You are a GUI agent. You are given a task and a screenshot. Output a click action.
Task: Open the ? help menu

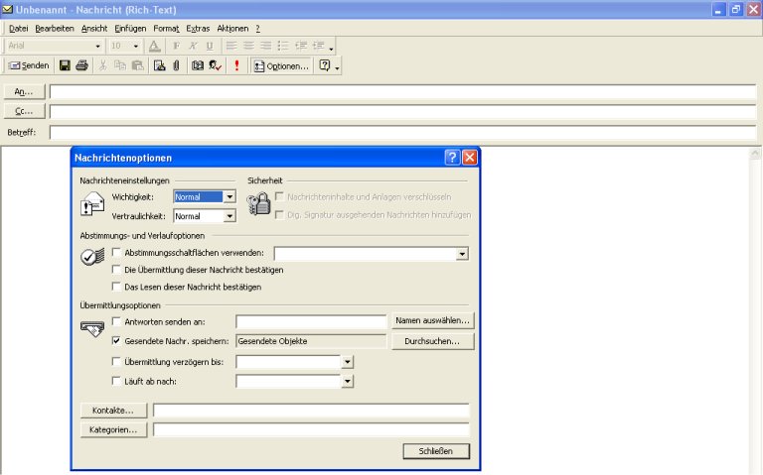pos(258,29)
